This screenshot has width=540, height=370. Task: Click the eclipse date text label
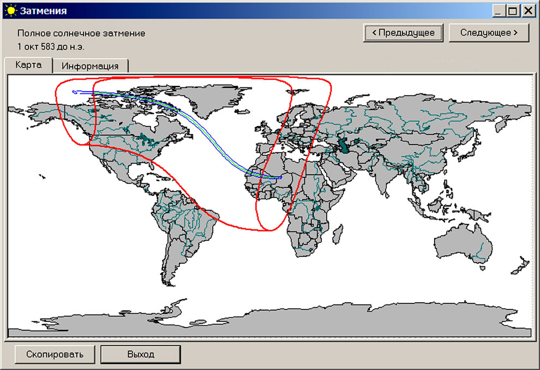pyautogui.click(x=51, y=46)
